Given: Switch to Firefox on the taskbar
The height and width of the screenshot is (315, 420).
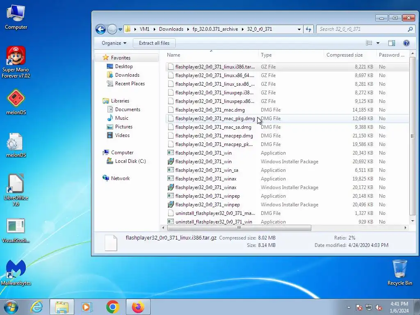Looking at the screenshot, I should (x=138, y=307).
